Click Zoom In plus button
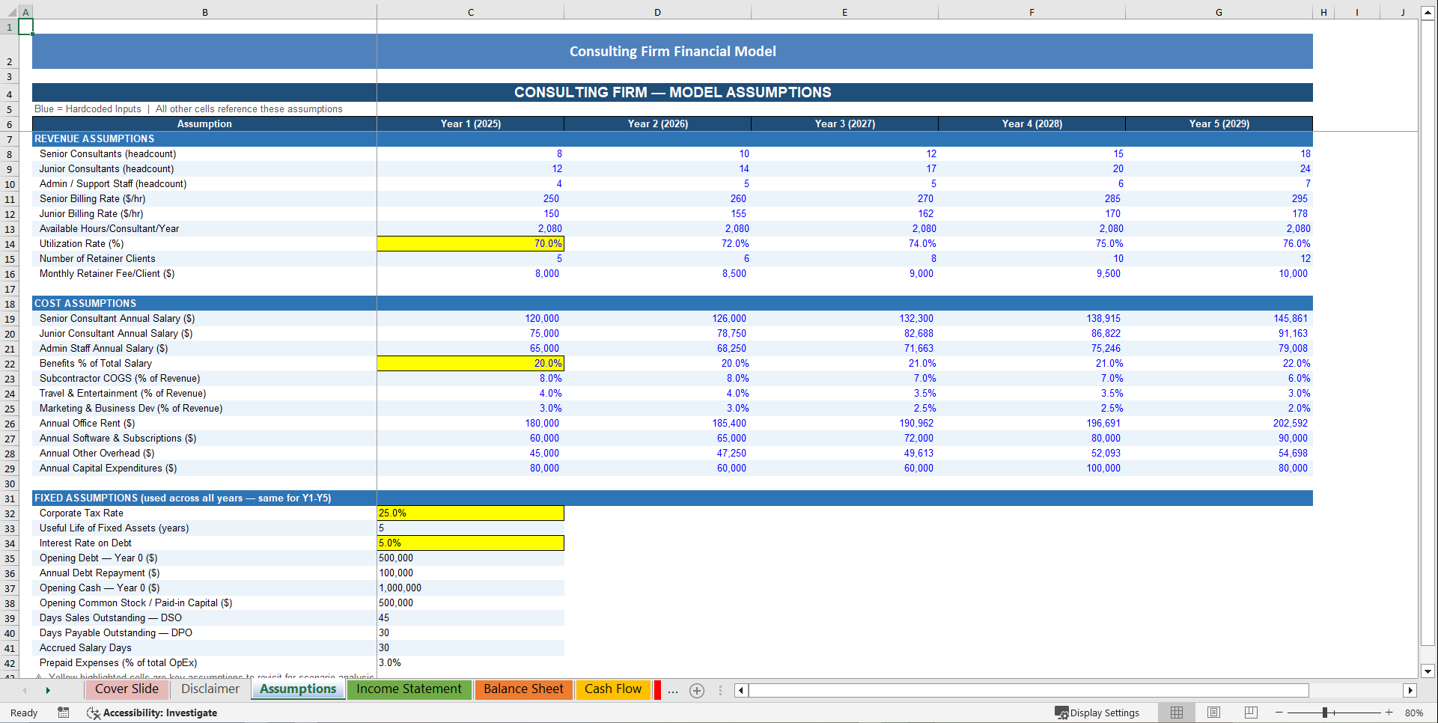This screenshot has height=723, width=1438. [1389, 713]
